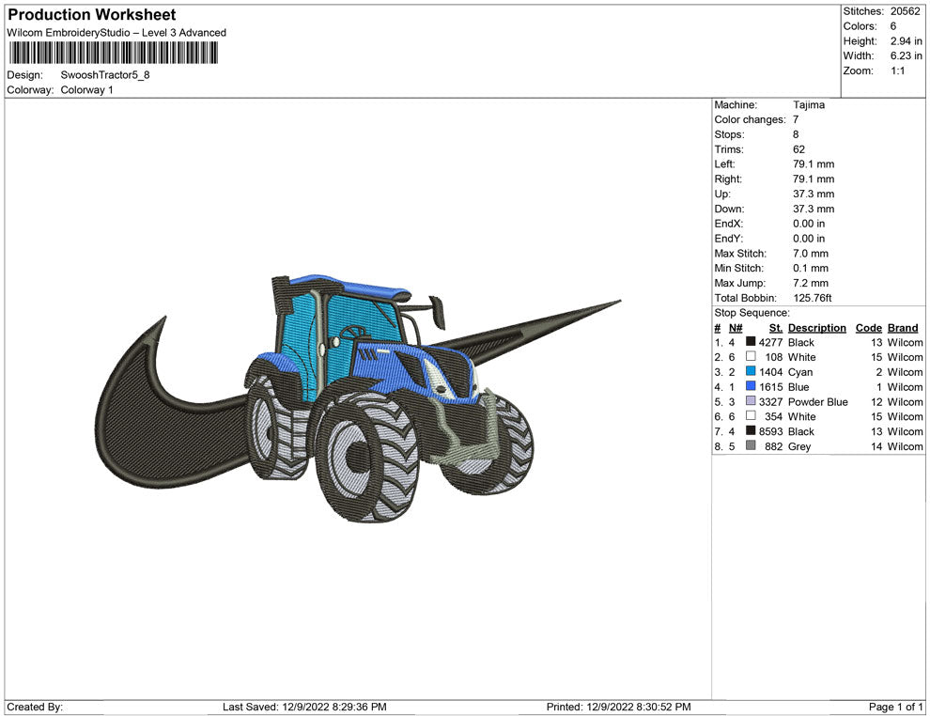This screenshot has width=930, height=716.
Task: Click the 'Cyan' description in stop 3
Action: (800, 372)
